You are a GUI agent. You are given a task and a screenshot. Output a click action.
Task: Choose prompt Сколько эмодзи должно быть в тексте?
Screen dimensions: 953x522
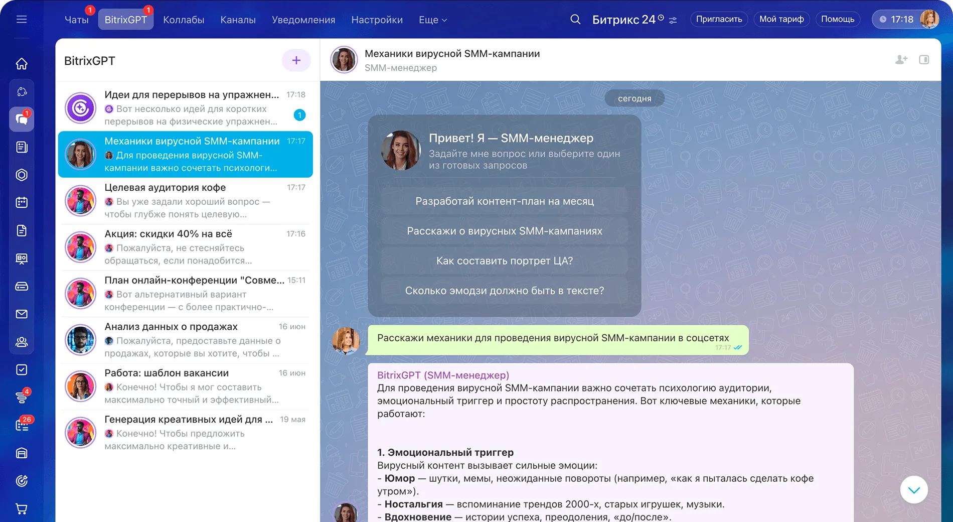pos(505,291)
